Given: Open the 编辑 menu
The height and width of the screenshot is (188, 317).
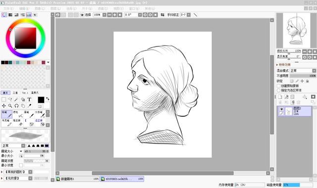Looking at the screenshot, I should [x=24, y=8].
